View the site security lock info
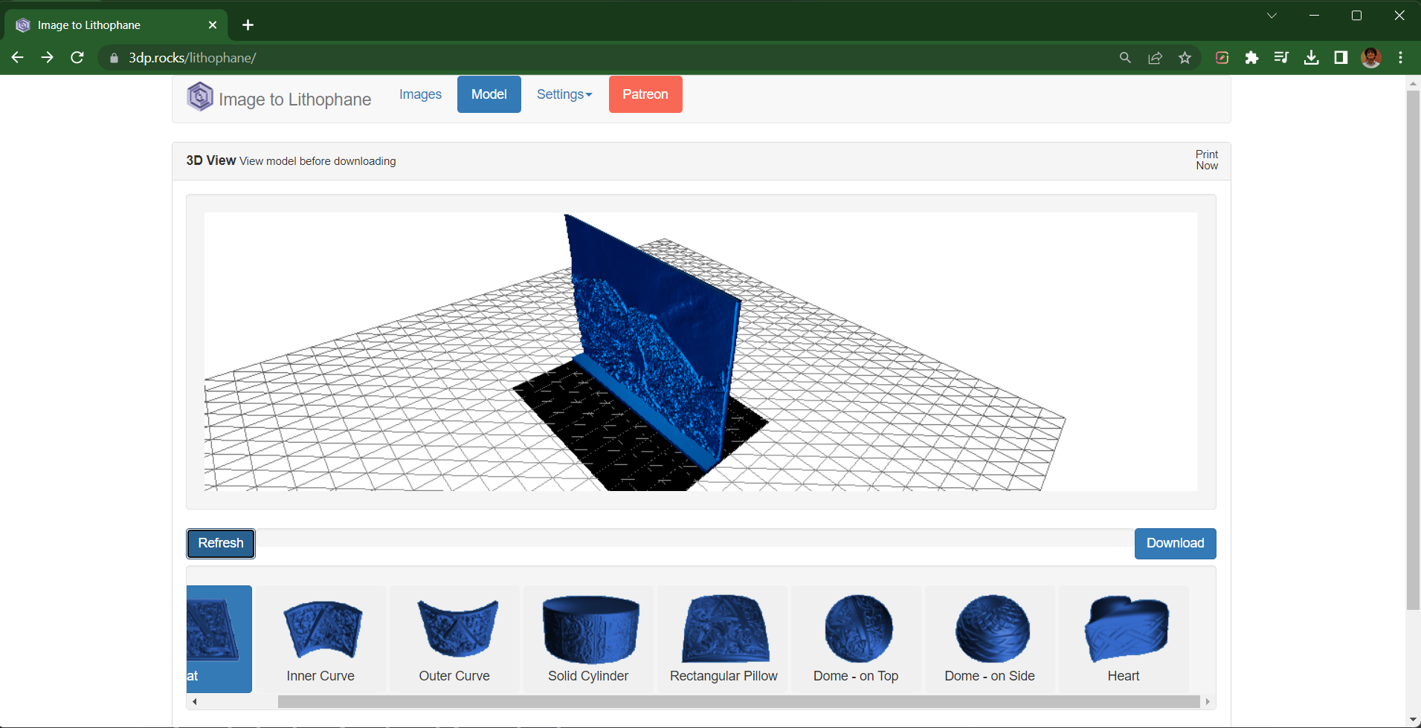The width and height of the screenshot is (1421, 728). pos(114,58)
